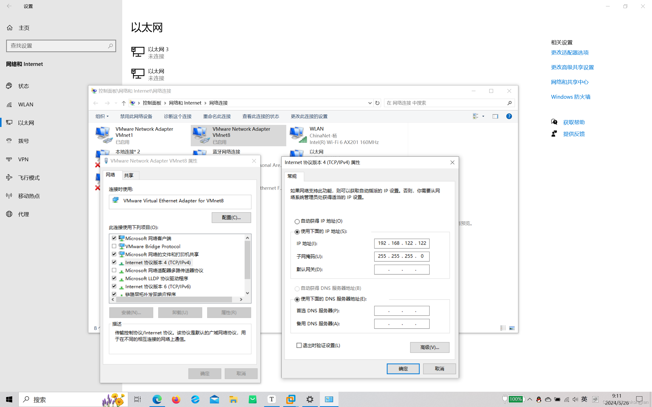Click 更改此连接的设置 in toolbar
The height and width of the screenshot is (407, 652).
tap(309, 116)
